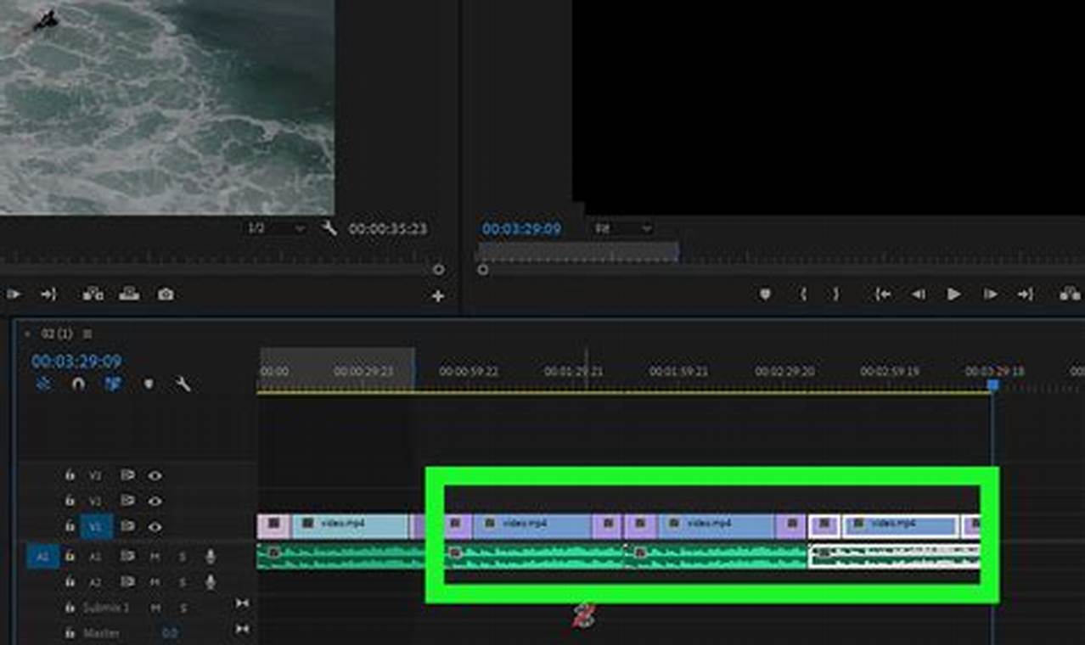This screenshot has width=1085, height=645.
Task: Click the Master track output icon
Action: [x=242, y=629]
